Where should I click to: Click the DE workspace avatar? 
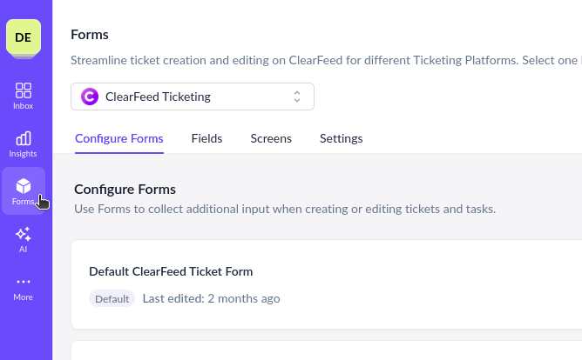click(x=24, y=37)
